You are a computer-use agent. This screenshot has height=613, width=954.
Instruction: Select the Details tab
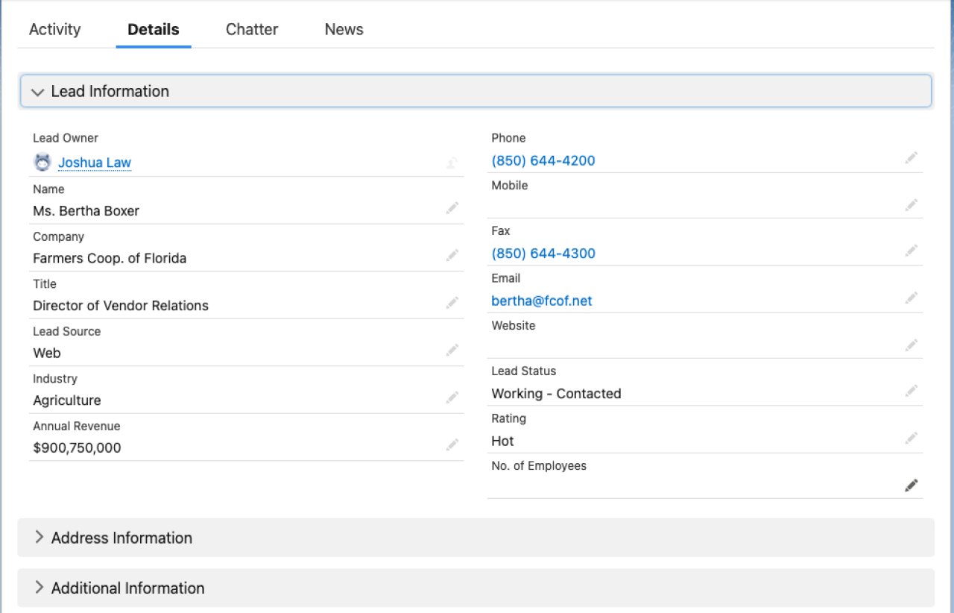pos(154,30)
